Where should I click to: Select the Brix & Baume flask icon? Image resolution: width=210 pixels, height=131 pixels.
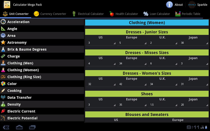(3, 49)
